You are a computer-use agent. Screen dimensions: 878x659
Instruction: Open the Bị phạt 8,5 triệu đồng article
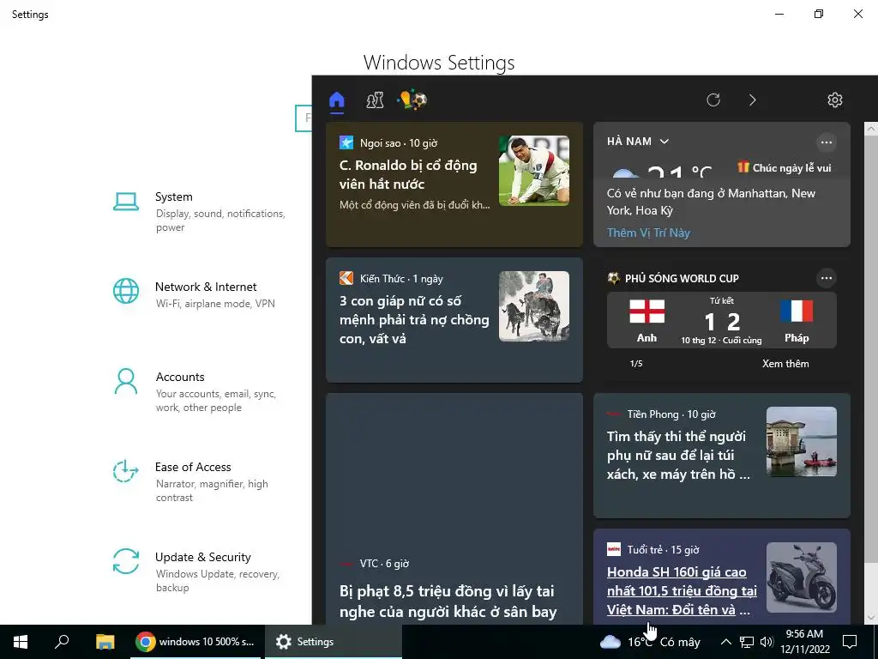[x=454, y=509]
